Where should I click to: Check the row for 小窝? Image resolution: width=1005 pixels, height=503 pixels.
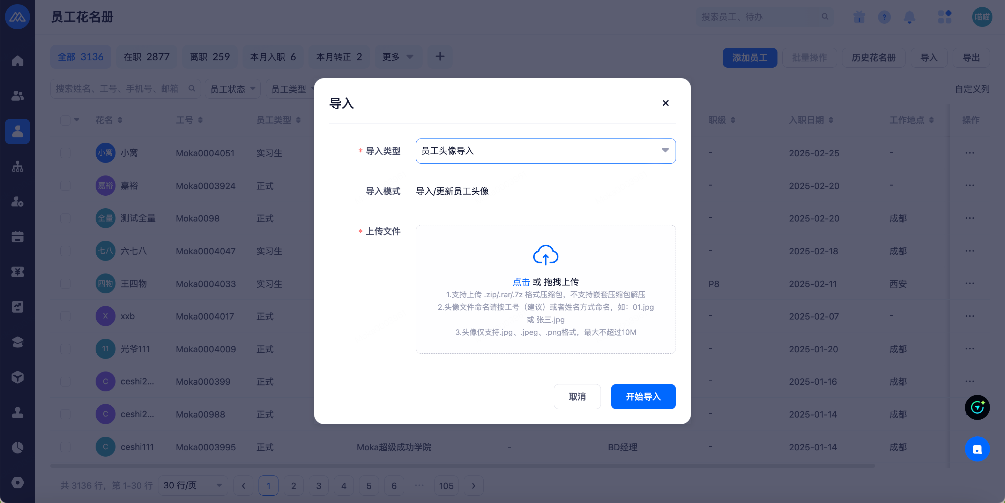pyautogui.click(x=65, y=153)
